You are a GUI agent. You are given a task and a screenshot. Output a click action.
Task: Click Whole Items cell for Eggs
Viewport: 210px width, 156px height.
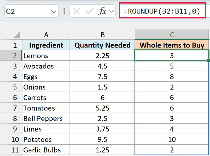point(172,77)
